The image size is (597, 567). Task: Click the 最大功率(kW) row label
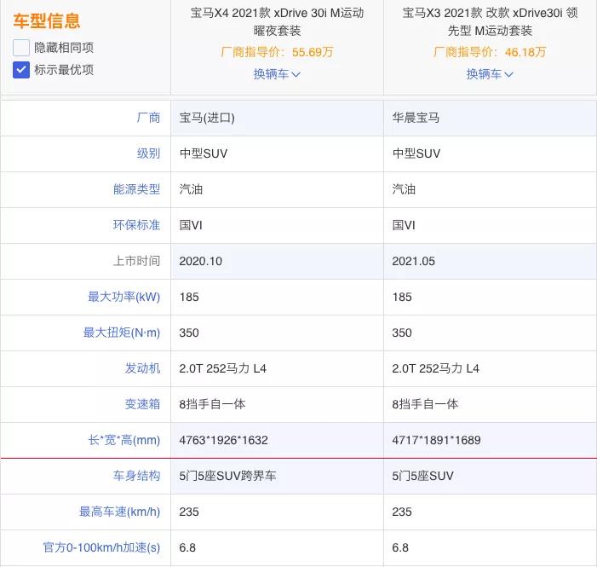124,297
